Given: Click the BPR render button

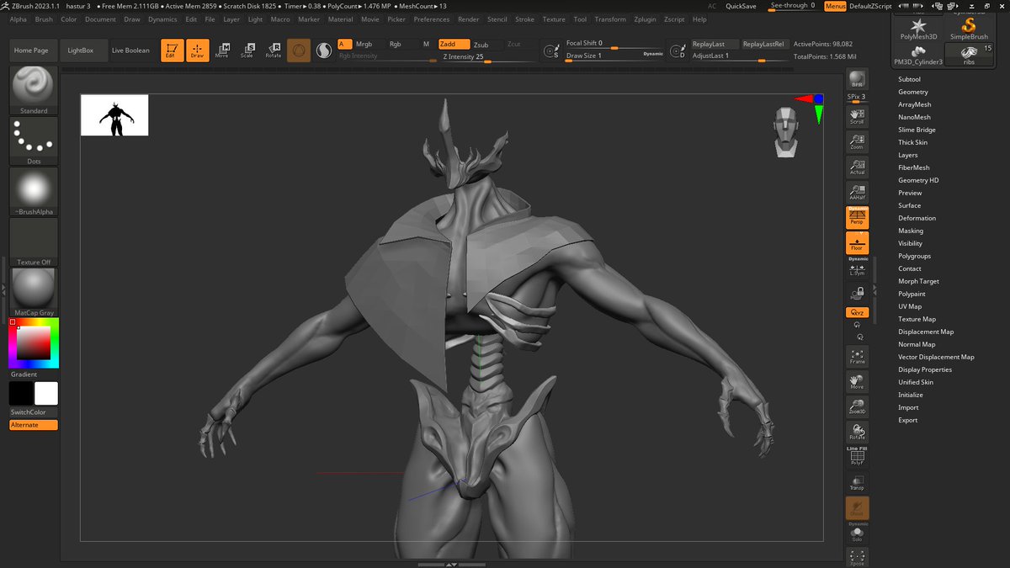Looking at the screenshot, I should click(x=857, y=80).
